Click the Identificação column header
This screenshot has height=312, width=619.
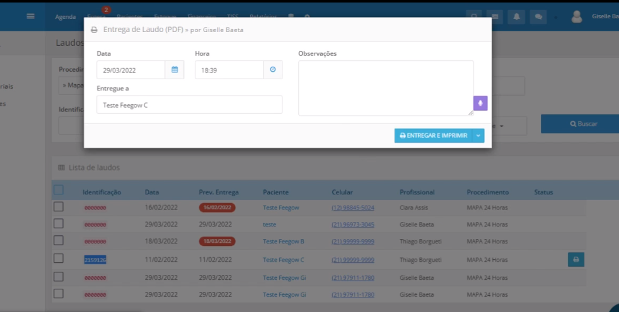pos(102,192)
